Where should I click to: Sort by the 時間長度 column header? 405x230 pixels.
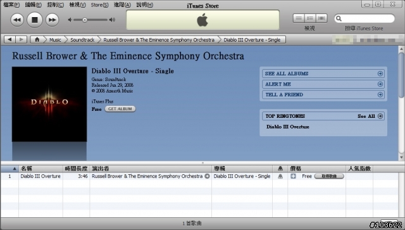(76, 169)
